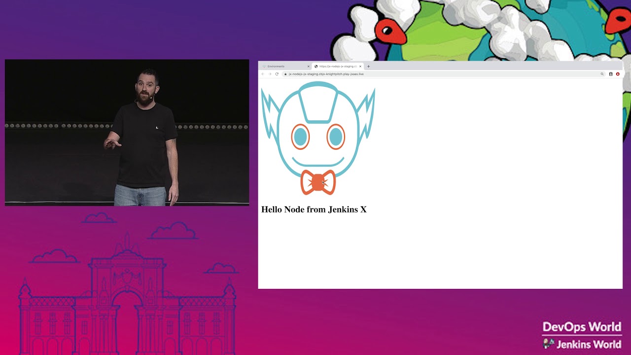Screen dimensions: 631x355
Task: Reload the current page
Action: [x=277, y=74]
